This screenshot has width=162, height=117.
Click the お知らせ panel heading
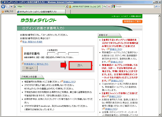103,35
